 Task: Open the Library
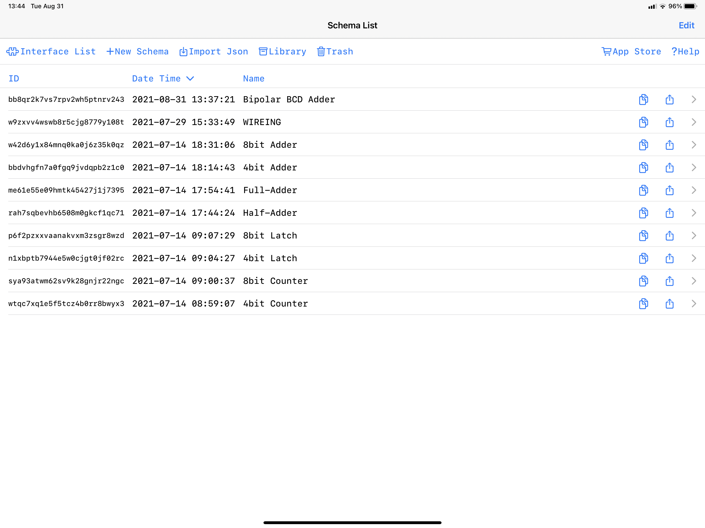point(282,52)
